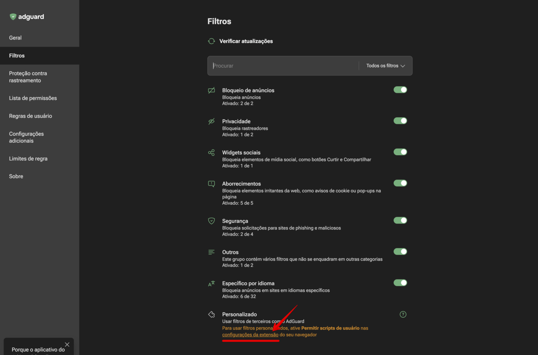
Task: Click the Personalizado custom filters icon
Action: pos(211,314)
